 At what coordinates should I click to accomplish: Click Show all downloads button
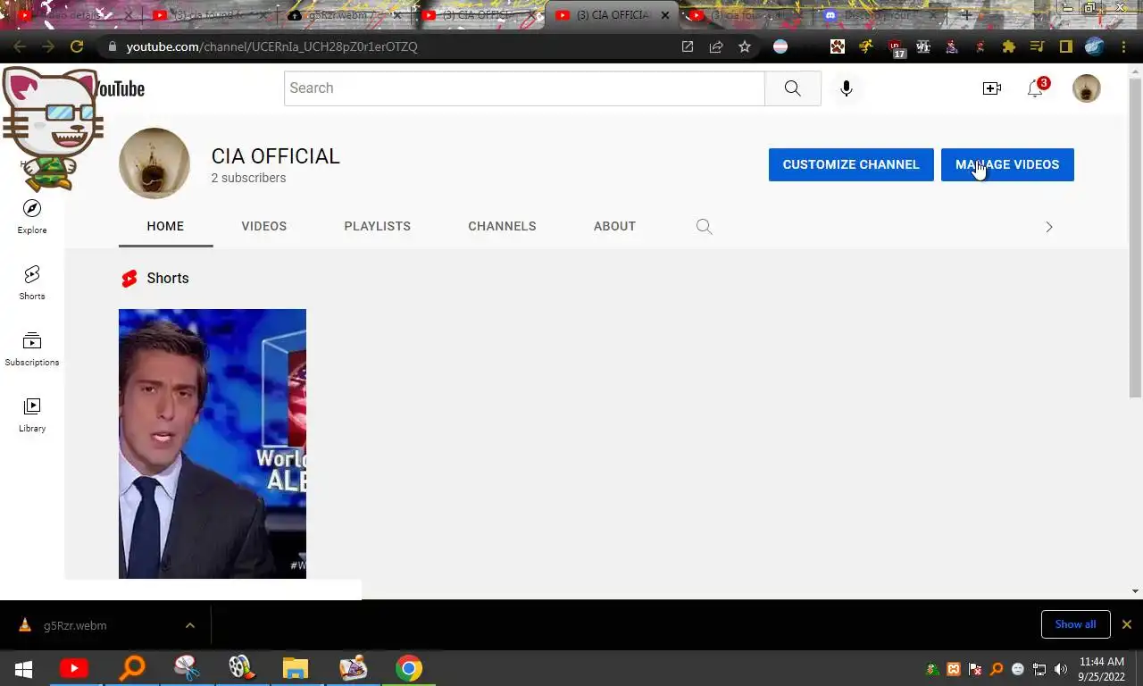pyautogui.click(x=1075, y=624)
